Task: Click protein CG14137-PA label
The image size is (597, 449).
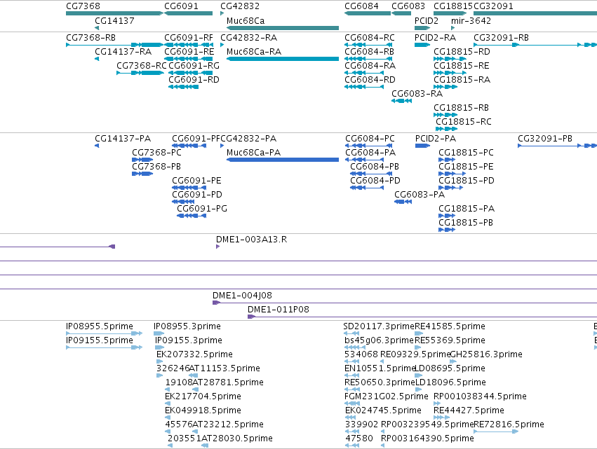Action: tap(123, 139)
